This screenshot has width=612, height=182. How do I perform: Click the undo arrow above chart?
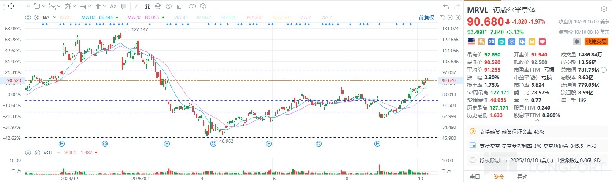(446, 6)
